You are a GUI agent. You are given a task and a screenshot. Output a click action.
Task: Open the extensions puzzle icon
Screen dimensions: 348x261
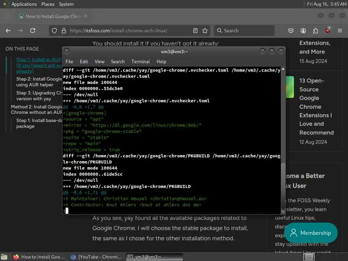315,31
